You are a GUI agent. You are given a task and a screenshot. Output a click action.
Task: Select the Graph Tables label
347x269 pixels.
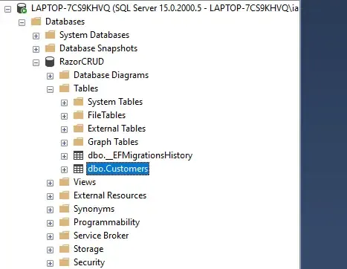click(113, 142)
